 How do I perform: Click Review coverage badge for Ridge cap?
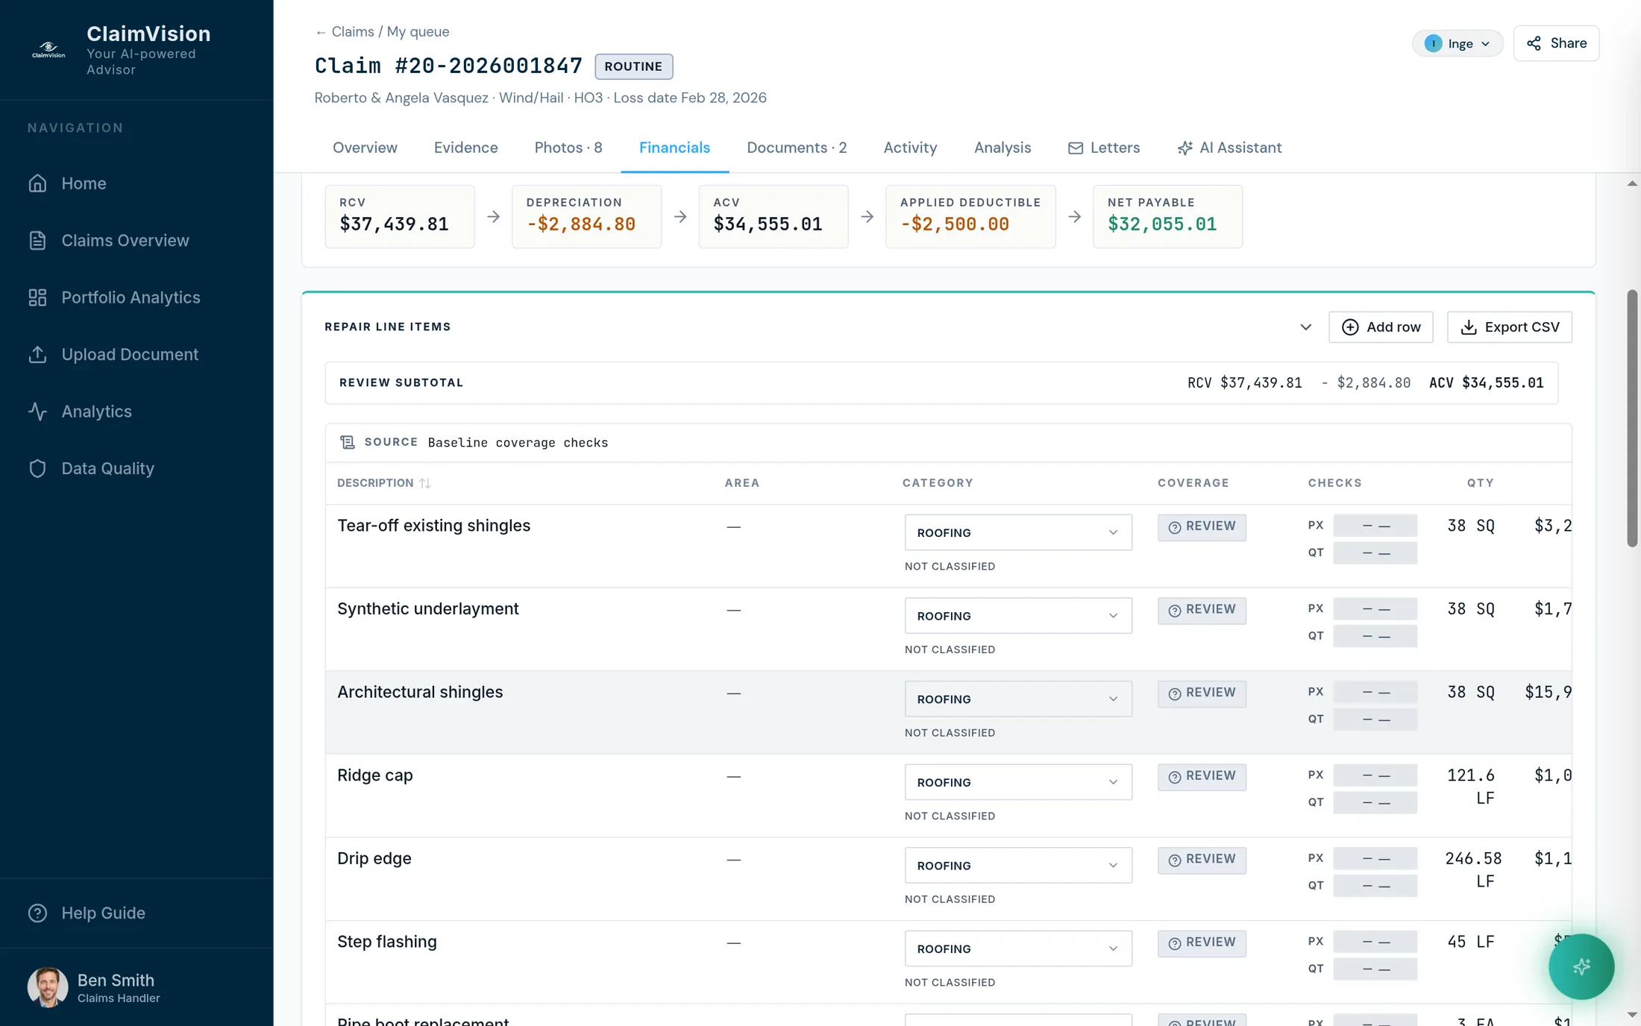(1202, 776)
